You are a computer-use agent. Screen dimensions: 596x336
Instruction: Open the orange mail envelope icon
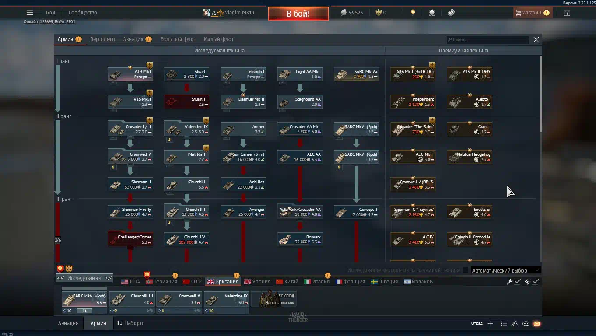537,324
